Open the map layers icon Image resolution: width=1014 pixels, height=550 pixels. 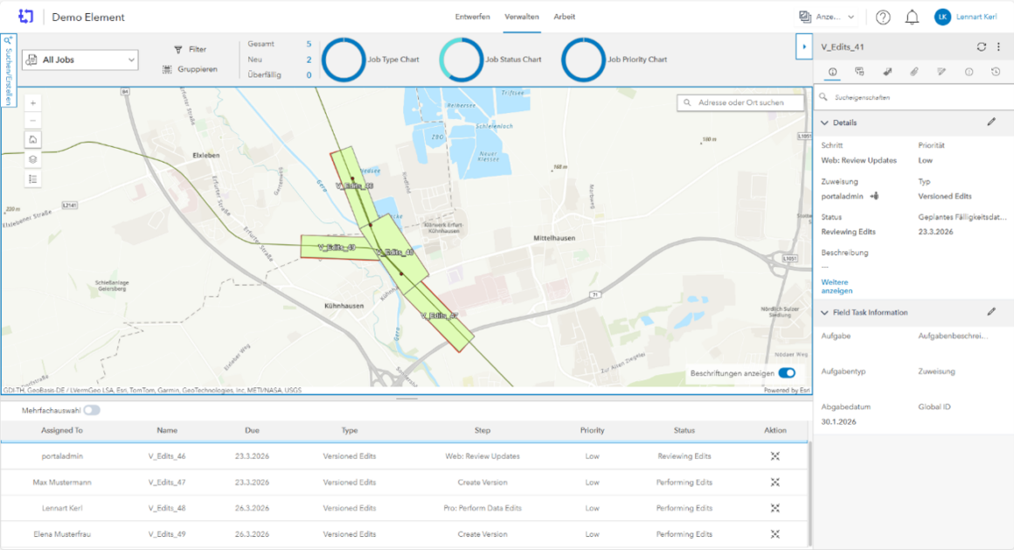pyautogui.click(x=33, y=159)
